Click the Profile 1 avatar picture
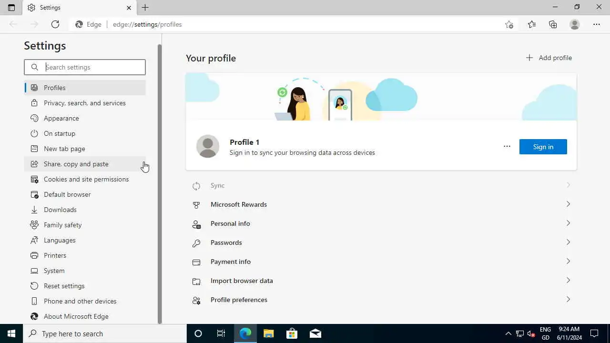 pyautogui.click(x=208, y=146)
